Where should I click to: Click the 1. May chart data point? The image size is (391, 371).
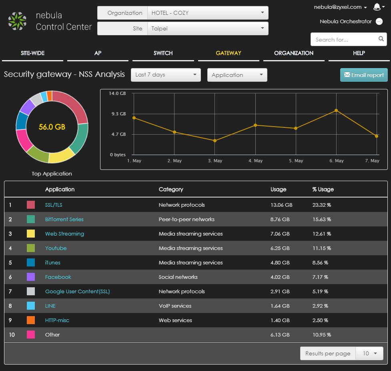click(134, 118)
